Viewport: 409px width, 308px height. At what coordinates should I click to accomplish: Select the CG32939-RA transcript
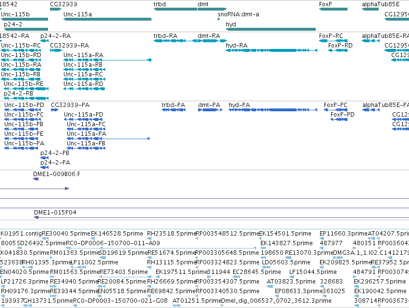pos(56,50)
